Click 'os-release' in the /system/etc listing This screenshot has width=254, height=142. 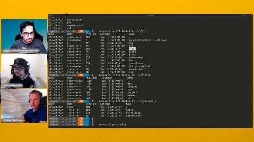click(133, 113)
